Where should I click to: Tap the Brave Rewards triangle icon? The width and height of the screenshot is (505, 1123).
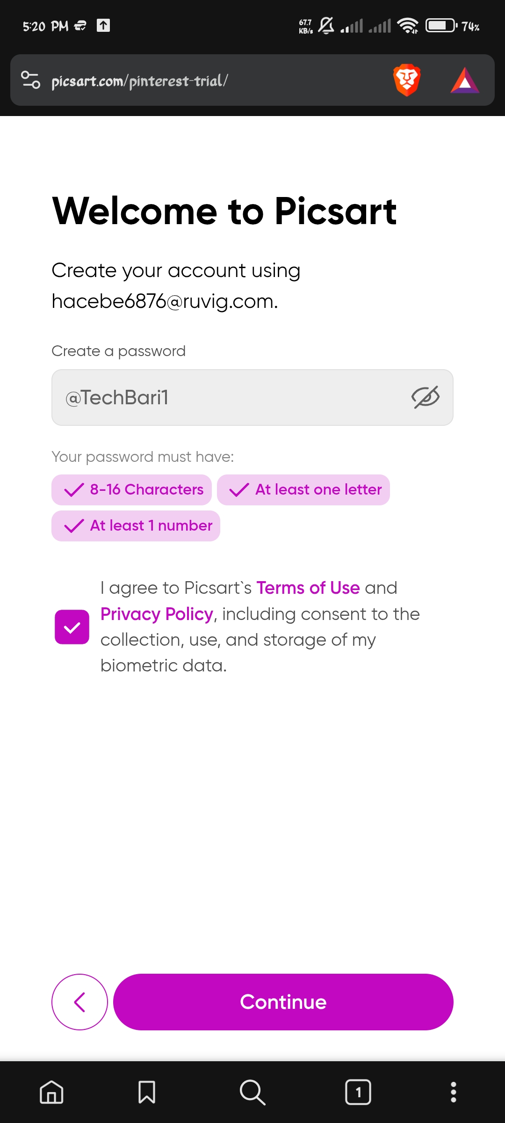coord(464,80)
